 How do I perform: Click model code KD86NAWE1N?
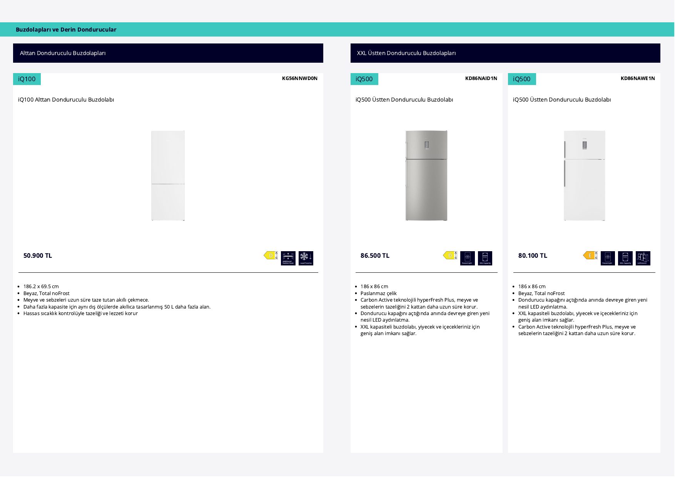coord(638,78)
